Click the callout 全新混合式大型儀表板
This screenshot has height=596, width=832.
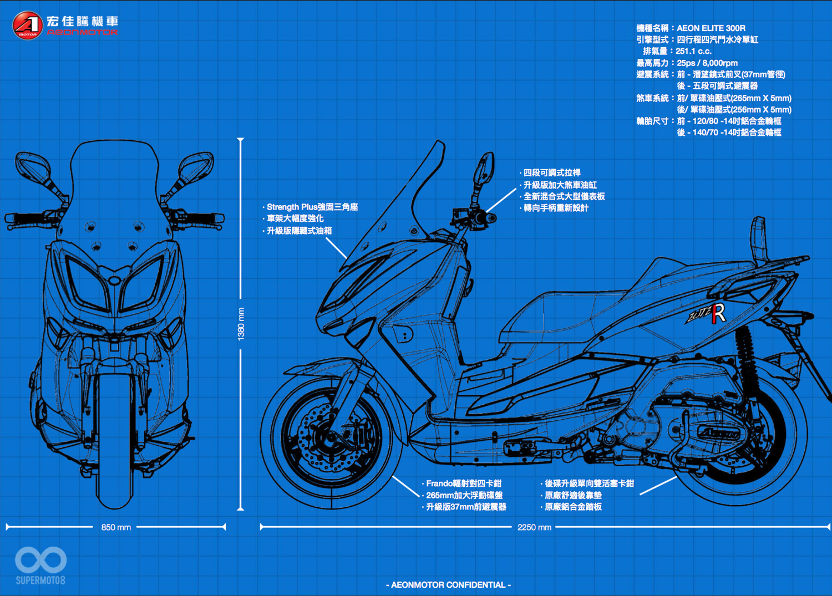click(562, 196)
